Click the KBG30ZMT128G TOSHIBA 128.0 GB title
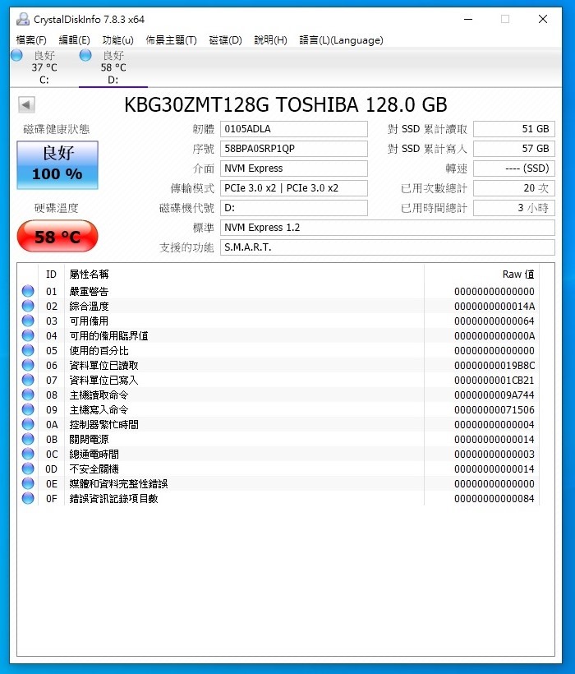This screenshot has height=674, width=575. 286,104
